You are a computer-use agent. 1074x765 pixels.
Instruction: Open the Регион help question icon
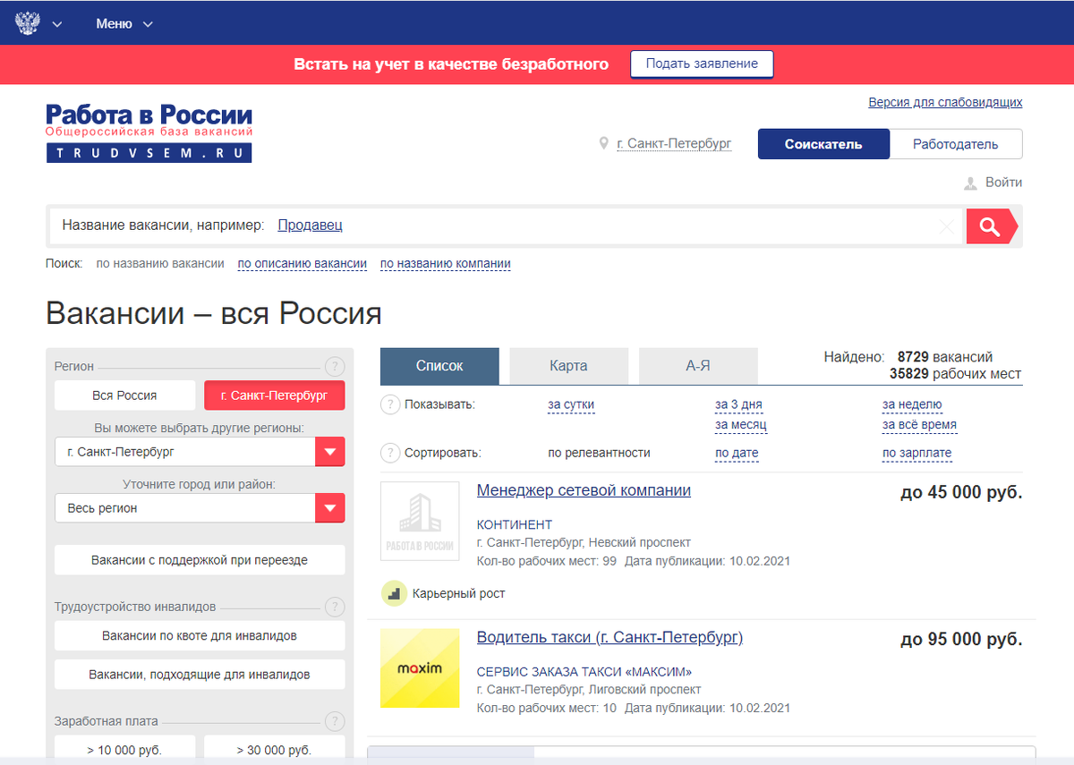(335, 366)
